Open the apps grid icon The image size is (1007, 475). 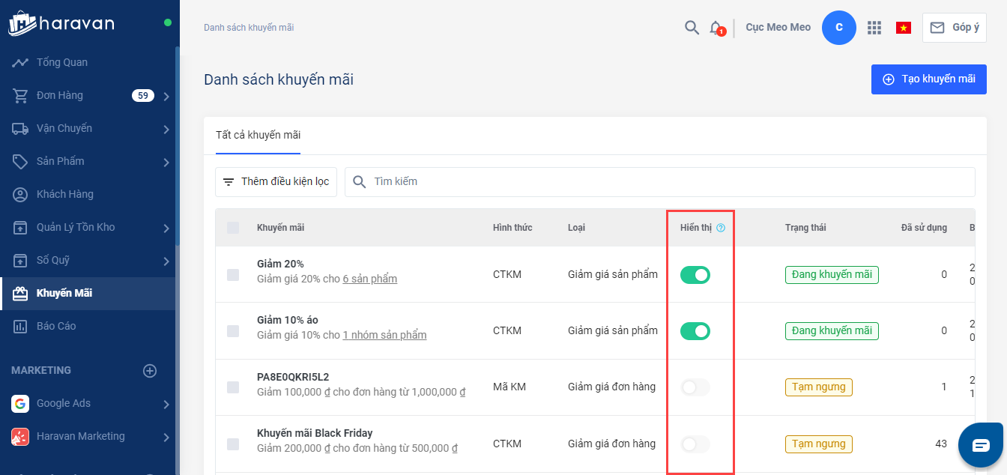pyautogui.click(x=874, y=28)
